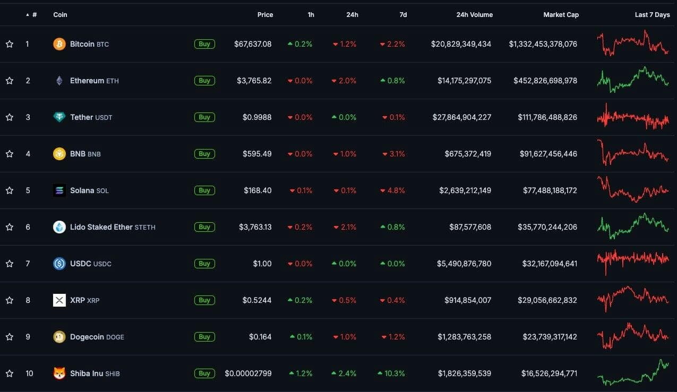Open the USDC coin page link
Viewport: 677px width, 392px height.
(91, 264)
